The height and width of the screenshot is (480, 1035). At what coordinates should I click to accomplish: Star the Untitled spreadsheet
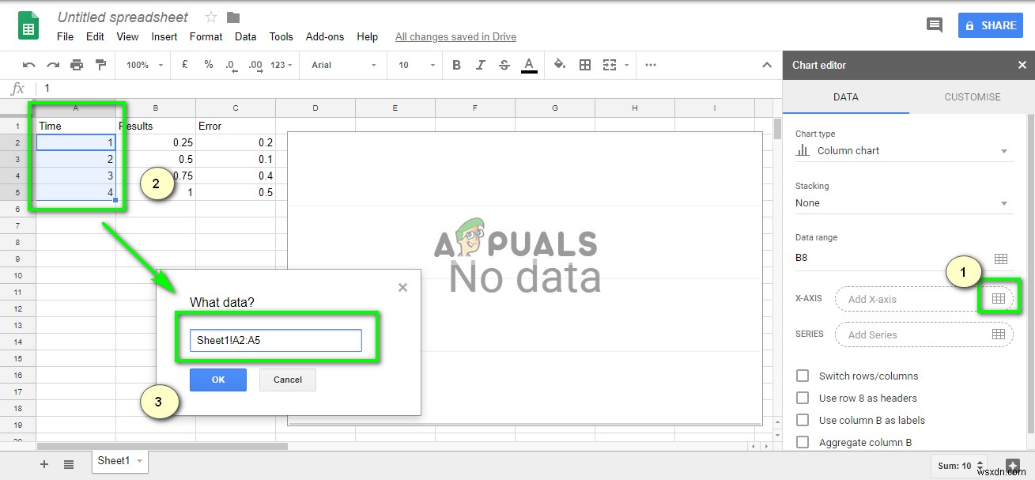(x=210, y=17)
